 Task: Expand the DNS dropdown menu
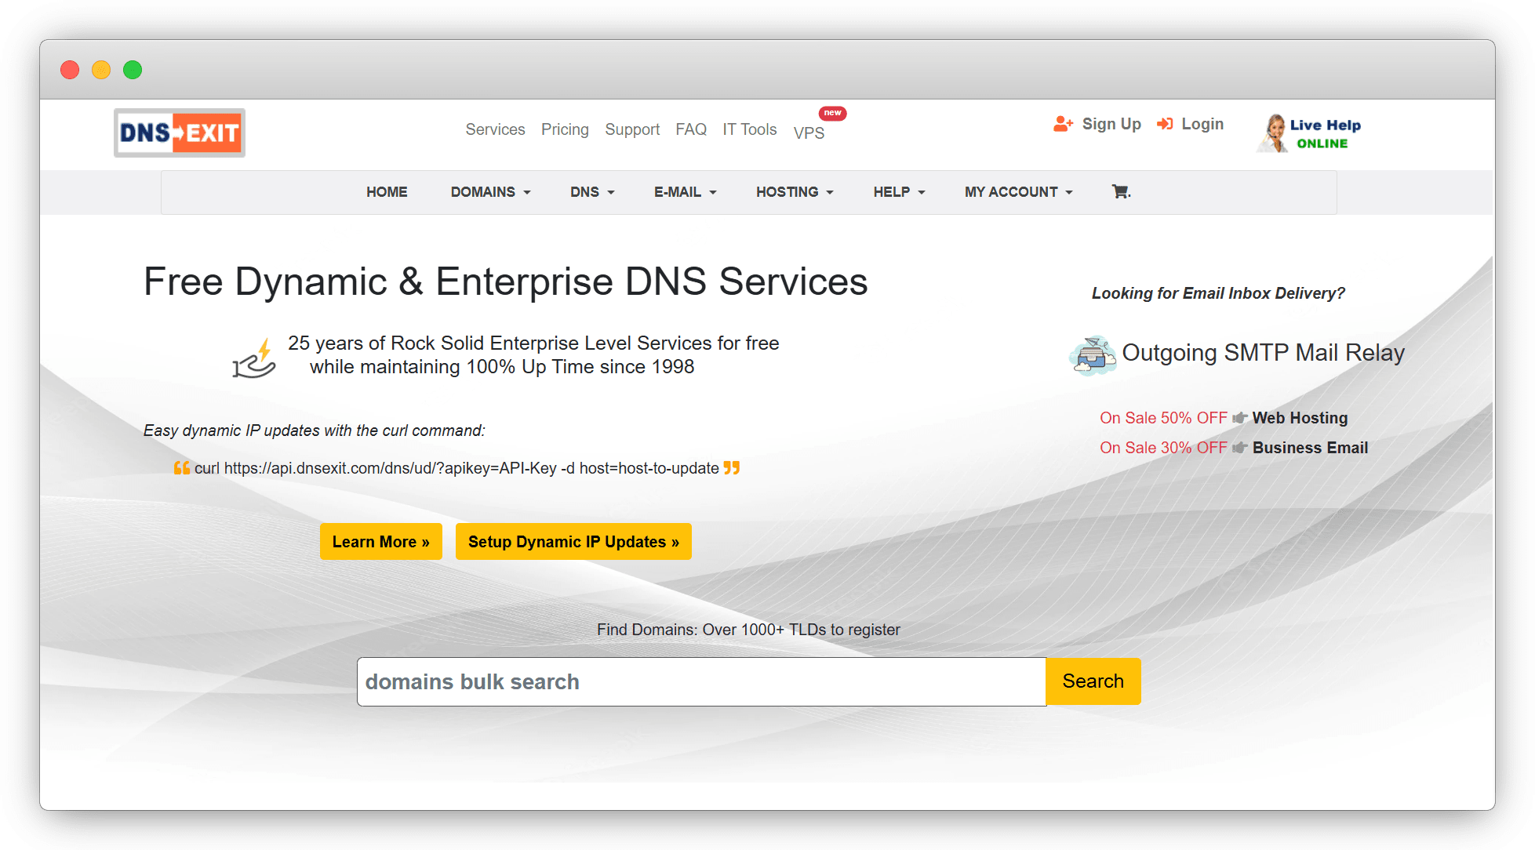pos(591,192)
